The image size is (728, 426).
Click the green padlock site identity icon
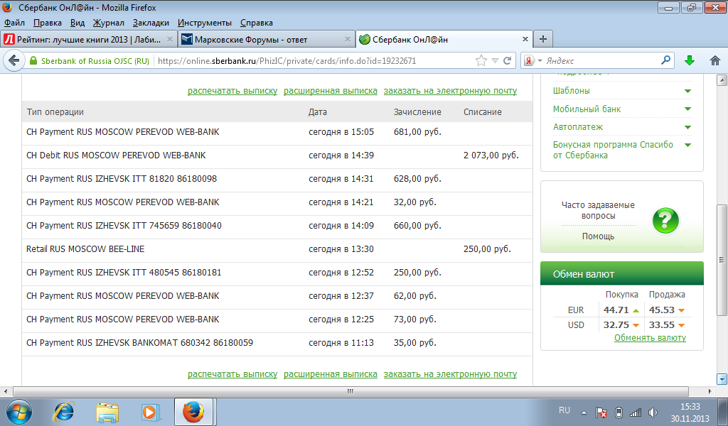coord(33,61)
